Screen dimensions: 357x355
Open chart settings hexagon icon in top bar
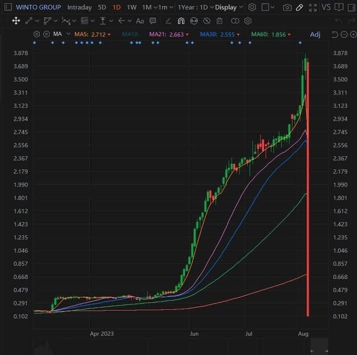252,7
